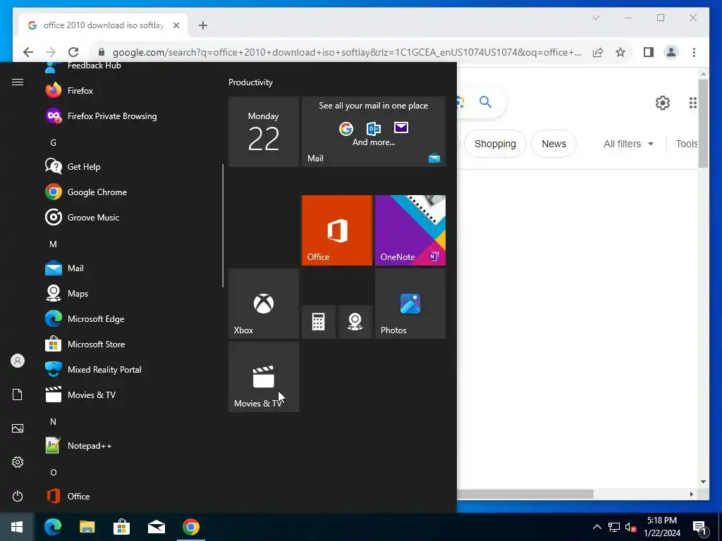
Task: Open the notification center icon
Action: click(x=700, y=527)
